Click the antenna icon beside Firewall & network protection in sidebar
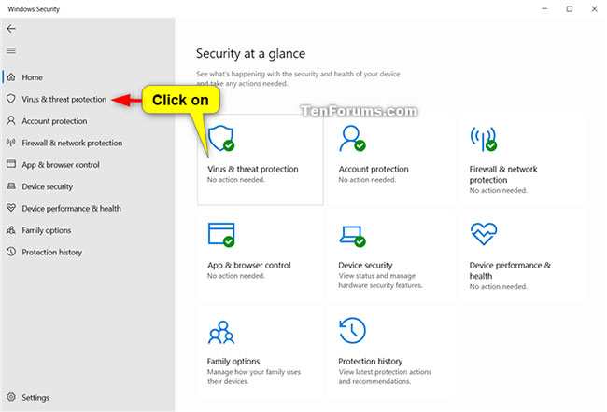Screen dimensions: 607x412 click(x=11, y=143)
